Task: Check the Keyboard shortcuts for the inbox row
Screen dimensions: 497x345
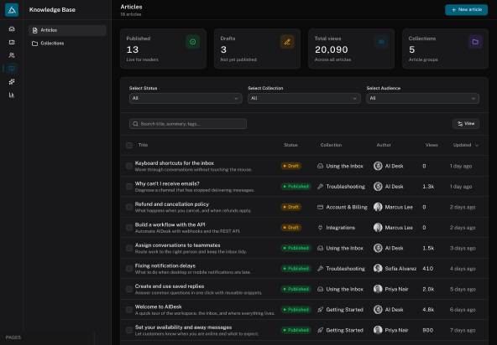Action: point(129,166)
